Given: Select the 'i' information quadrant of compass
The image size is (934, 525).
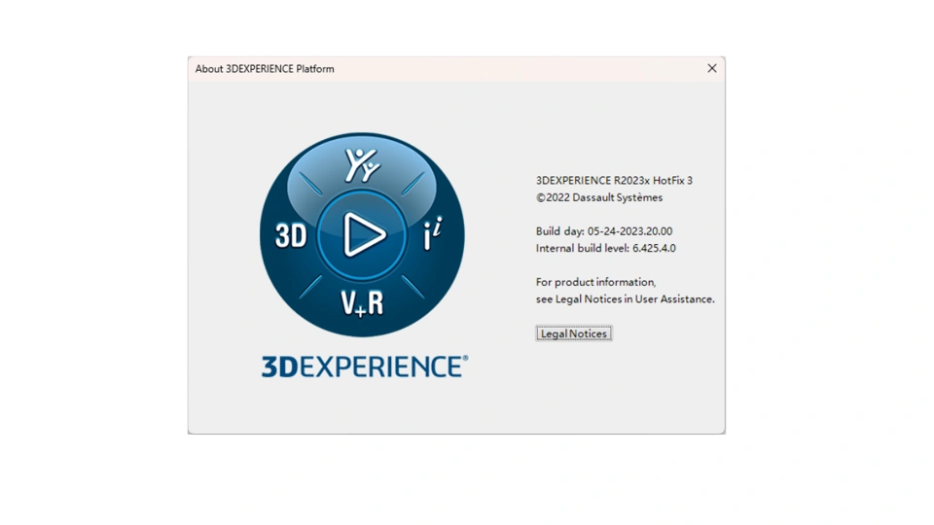Looking at the screenshot, I should click(x=433, y=234).
